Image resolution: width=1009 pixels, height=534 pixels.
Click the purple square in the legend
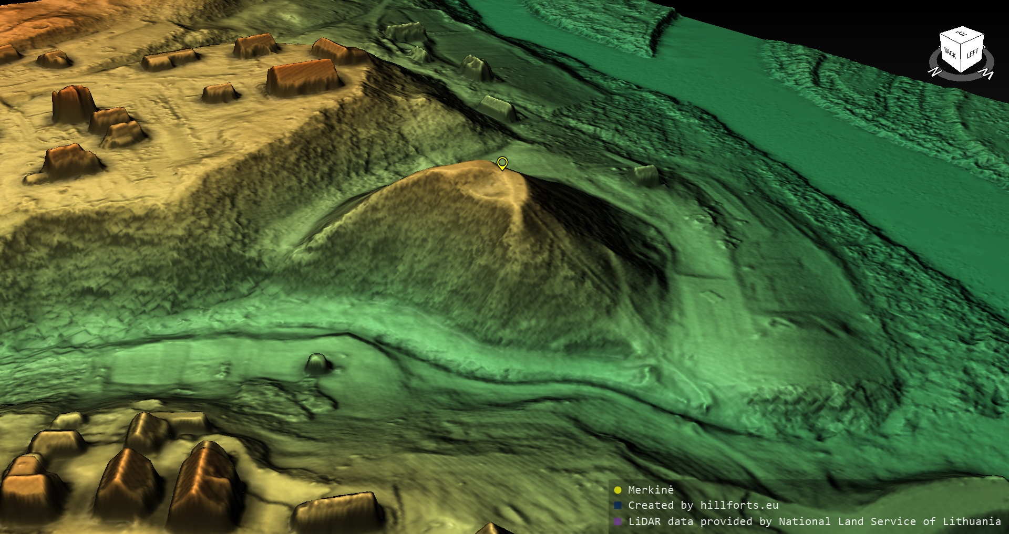[618, 522]
